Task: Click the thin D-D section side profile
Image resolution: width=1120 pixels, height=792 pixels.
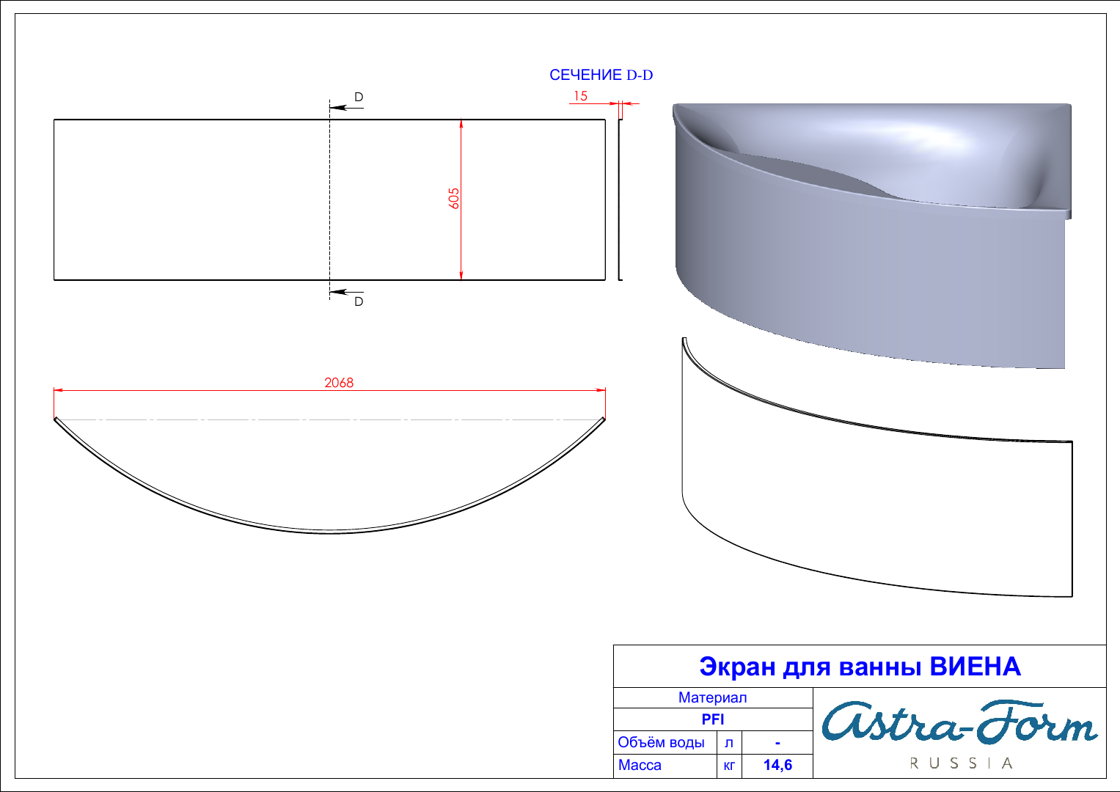Action: pyautogui.click(x=621, y=199)
